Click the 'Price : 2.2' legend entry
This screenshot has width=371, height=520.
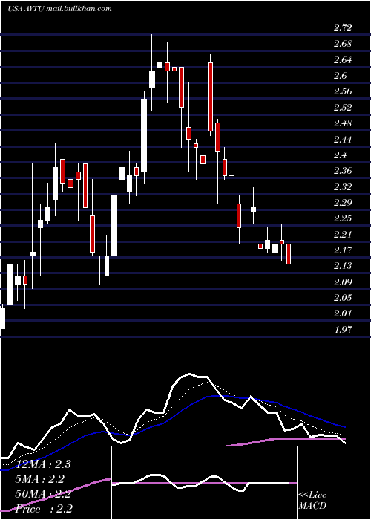pyautogui.click(x=44, y=509)
